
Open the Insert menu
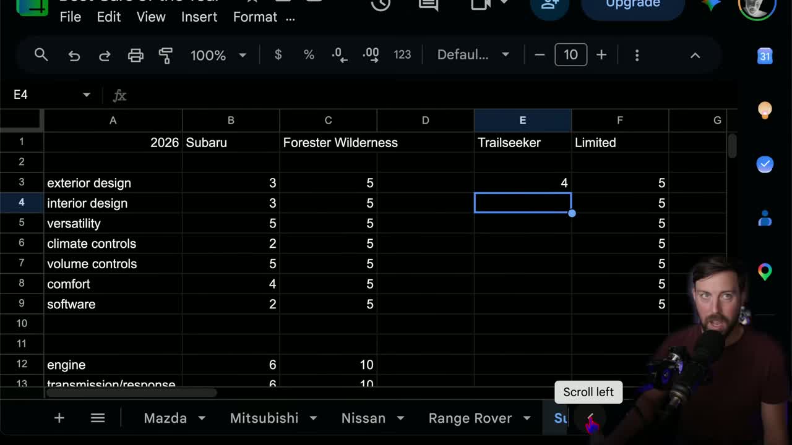[199, 17]
